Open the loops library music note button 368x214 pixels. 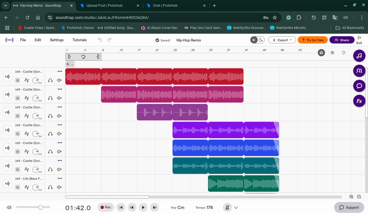click(359, 56)
